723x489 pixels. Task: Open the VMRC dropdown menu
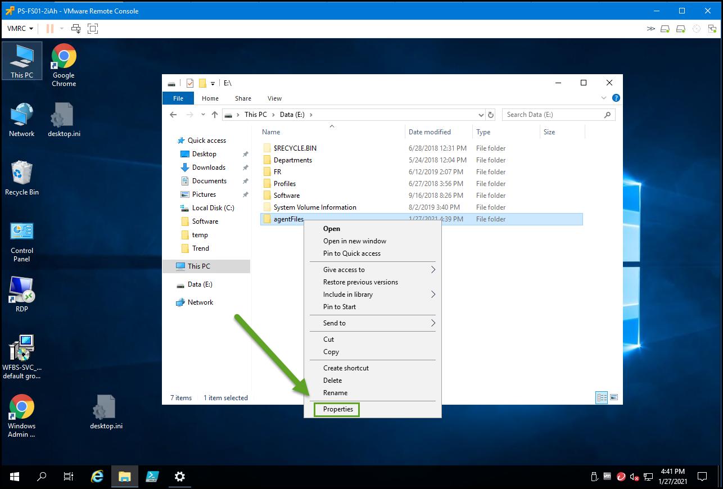20,28
